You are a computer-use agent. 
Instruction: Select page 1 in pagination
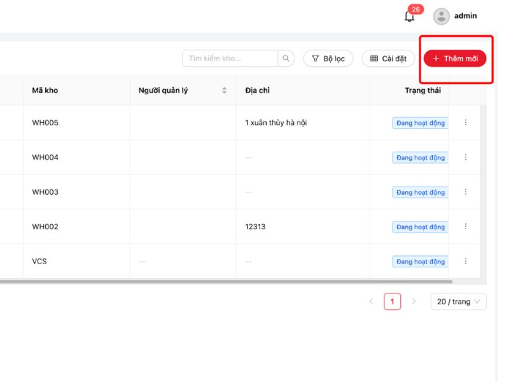click(x=393, y=302)
